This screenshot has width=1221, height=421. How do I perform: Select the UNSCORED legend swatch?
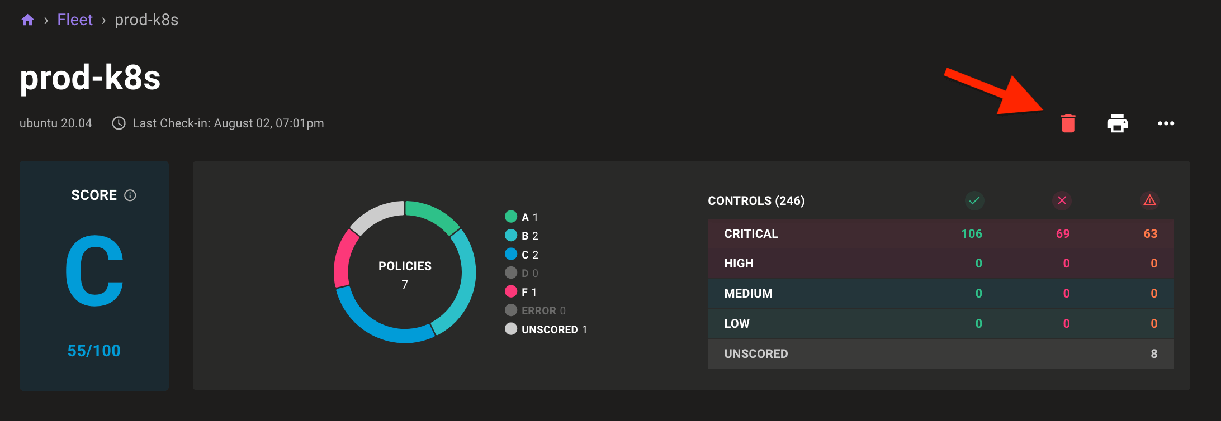point(511,329)
